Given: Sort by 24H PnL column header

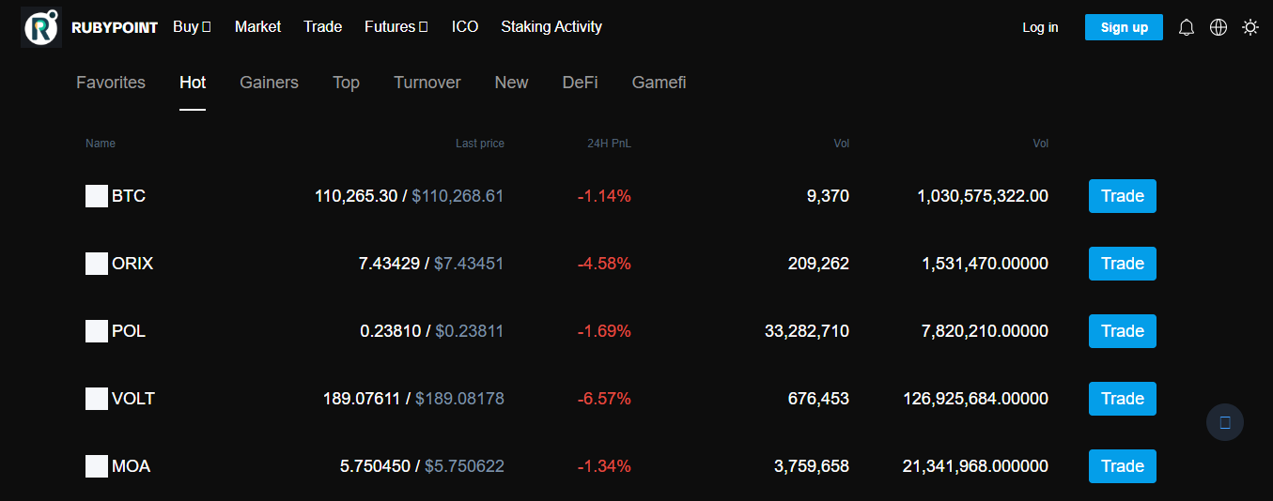Looking at the screenshot, I should 609,144.
